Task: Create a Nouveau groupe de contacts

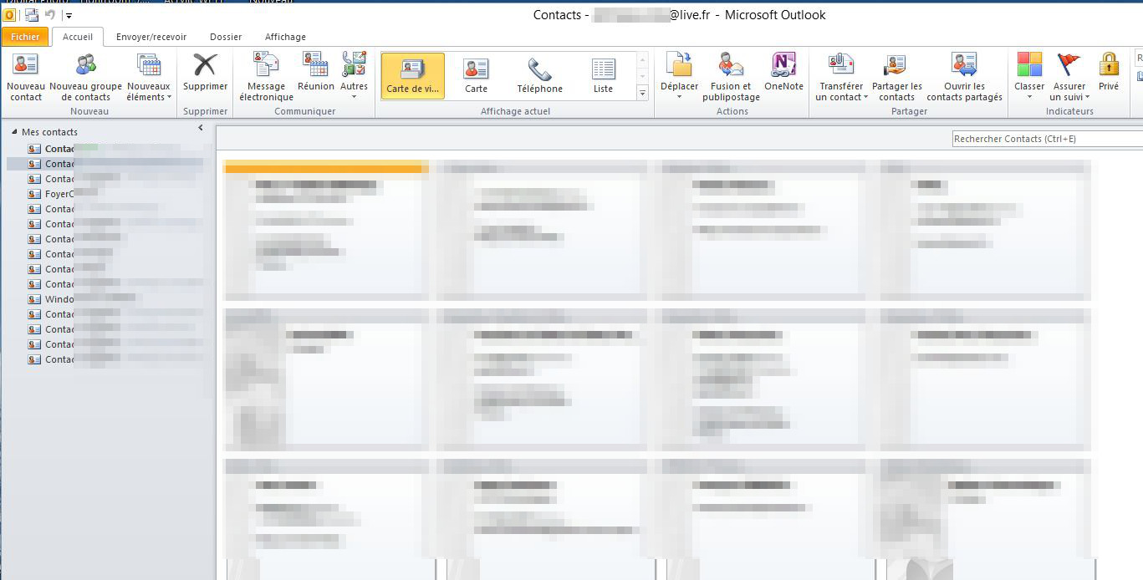Action: click(x=85, y=76)
